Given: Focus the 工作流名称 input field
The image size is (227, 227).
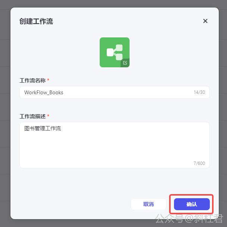Looking at the screenshot, I should pos(115,92).
